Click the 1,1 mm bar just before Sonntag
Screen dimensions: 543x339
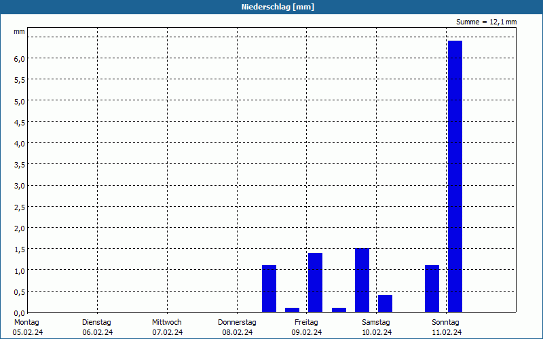(x=432, y=289)
